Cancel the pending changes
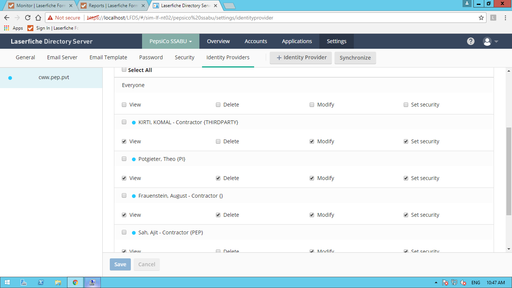The height and width of the screenshot is (288, 512). click(x=147, y=264)
